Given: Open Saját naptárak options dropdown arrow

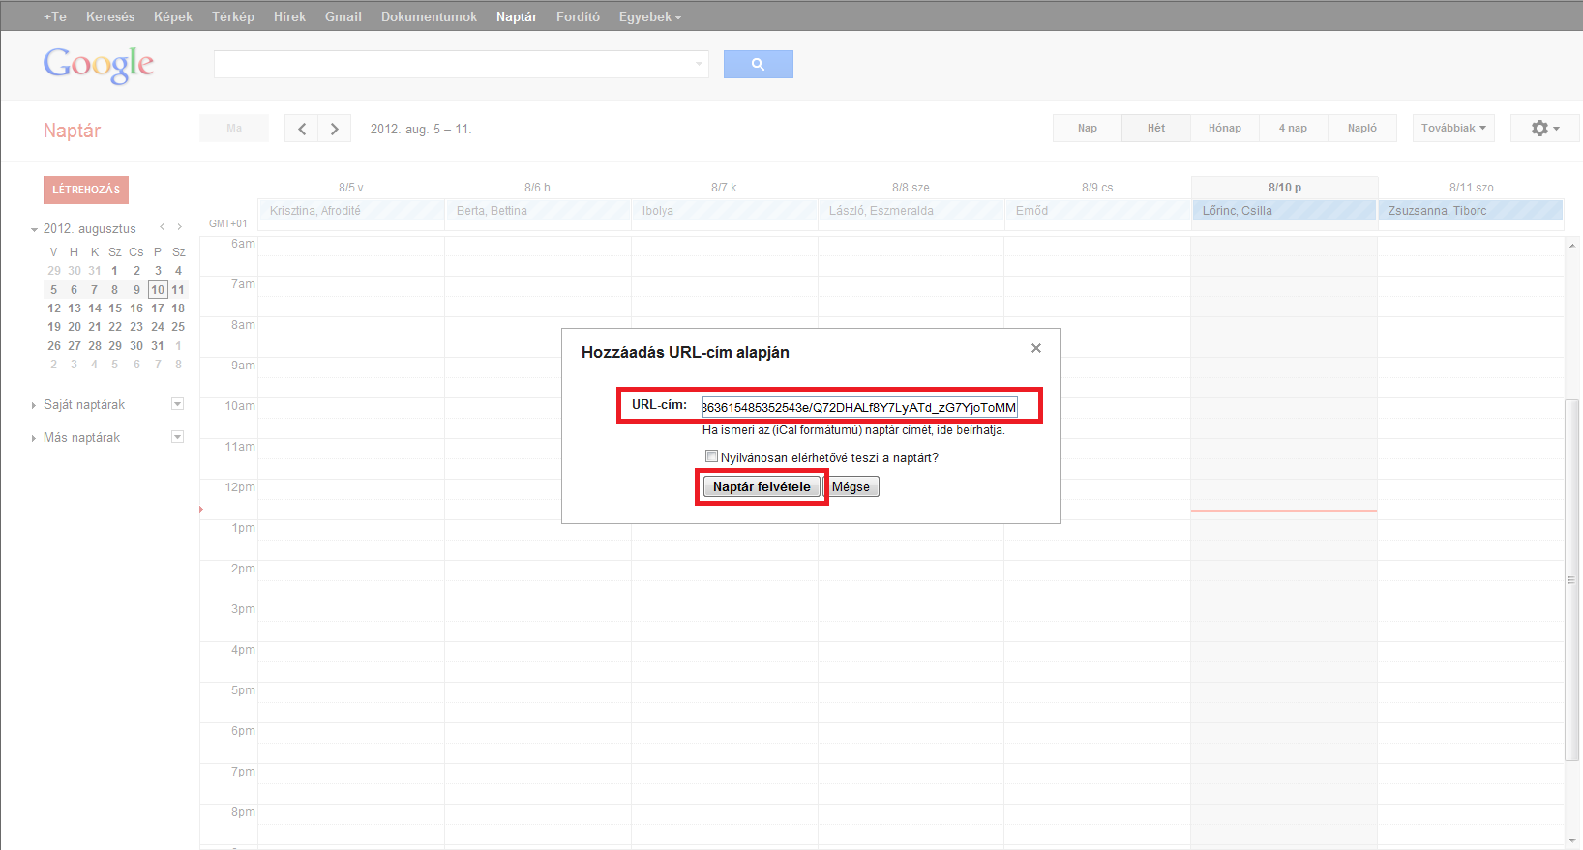Looking at the screenshot, I should [177, 404].
